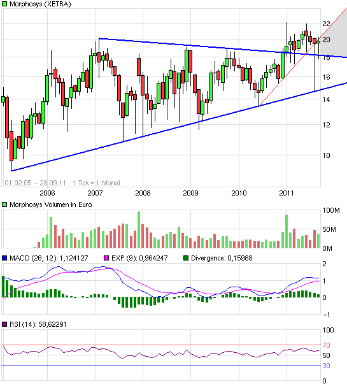
Task: Click the 2007 year axis label
Action: [x=95, y=193]
